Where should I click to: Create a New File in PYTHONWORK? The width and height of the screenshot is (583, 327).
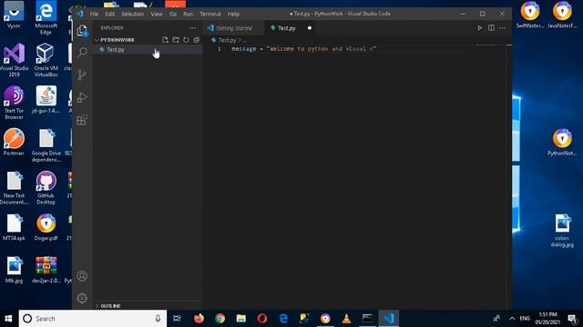[x=166, y=40]
